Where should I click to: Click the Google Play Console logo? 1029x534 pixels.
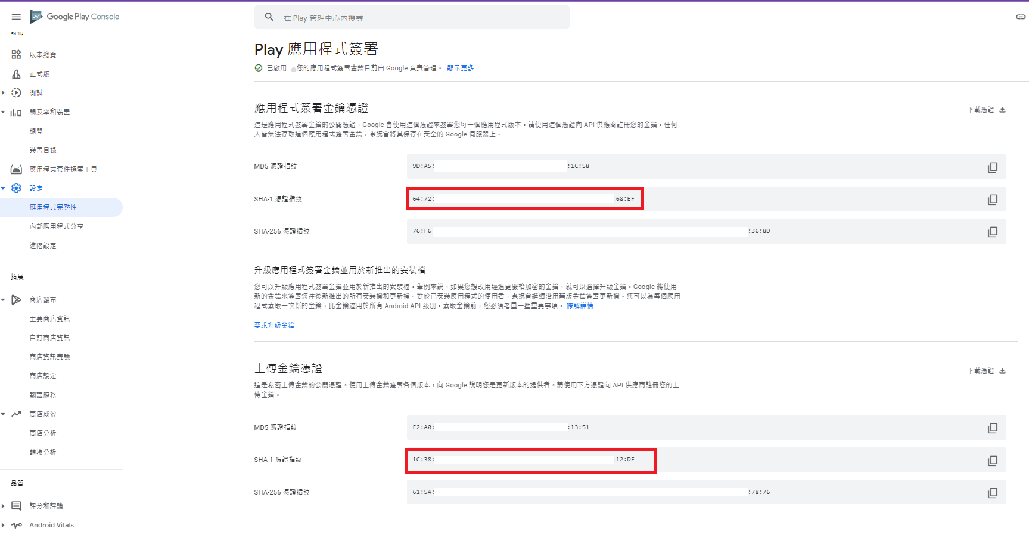pos(74,17)
